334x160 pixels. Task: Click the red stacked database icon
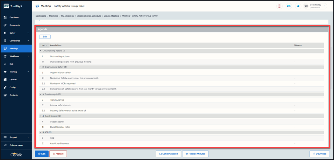[280, 6]
